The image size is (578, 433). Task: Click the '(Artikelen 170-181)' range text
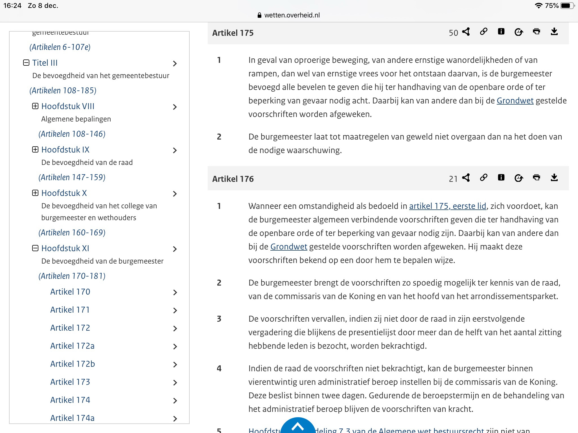pos(72,276)
